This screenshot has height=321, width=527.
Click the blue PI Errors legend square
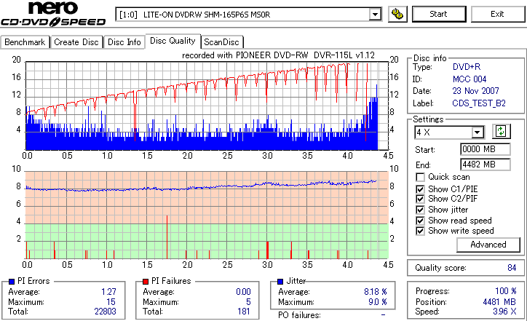pyautogui.click(x=12, y=282)
